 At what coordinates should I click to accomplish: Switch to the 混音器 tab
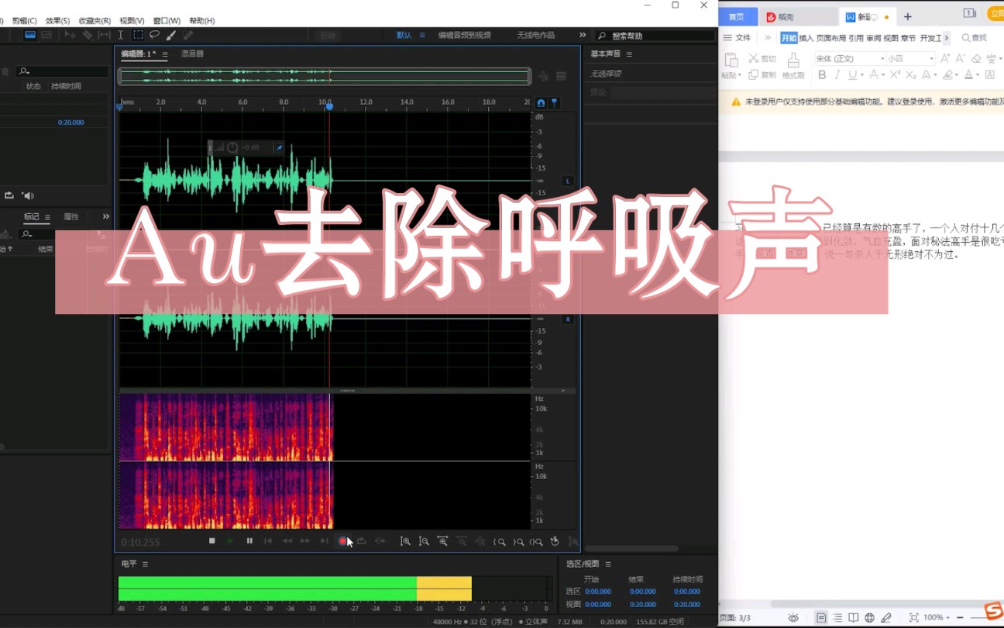tap(191, 53)
